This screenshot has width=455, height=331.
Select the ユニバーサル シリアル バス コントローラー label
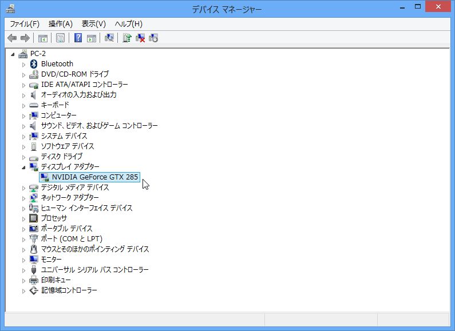tap(94, 270)
